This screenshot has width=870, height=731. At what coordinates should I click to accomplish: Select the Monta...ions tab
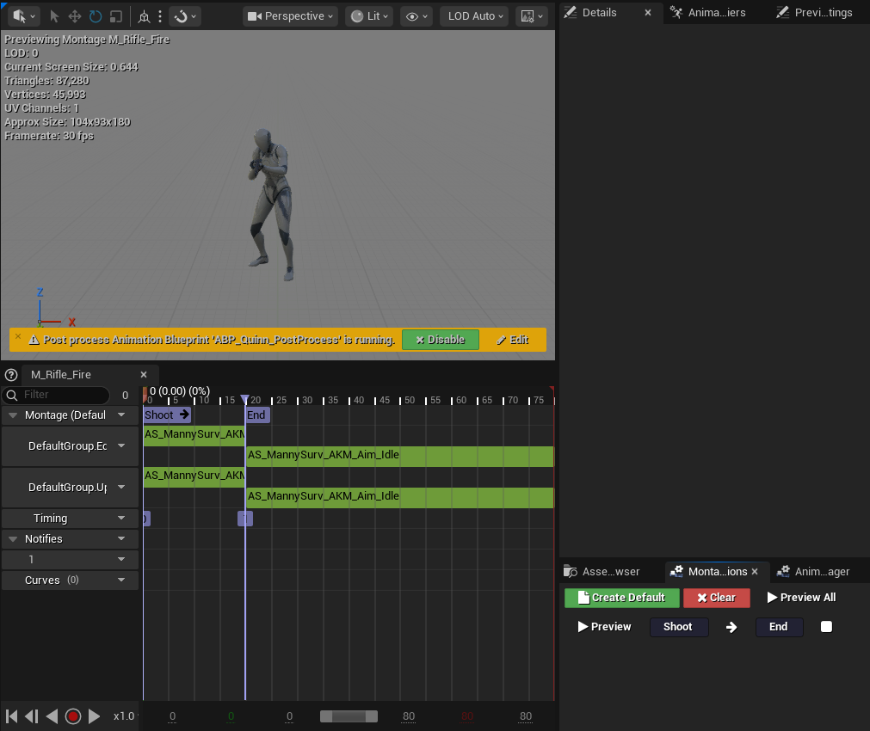tap(717, 571)
